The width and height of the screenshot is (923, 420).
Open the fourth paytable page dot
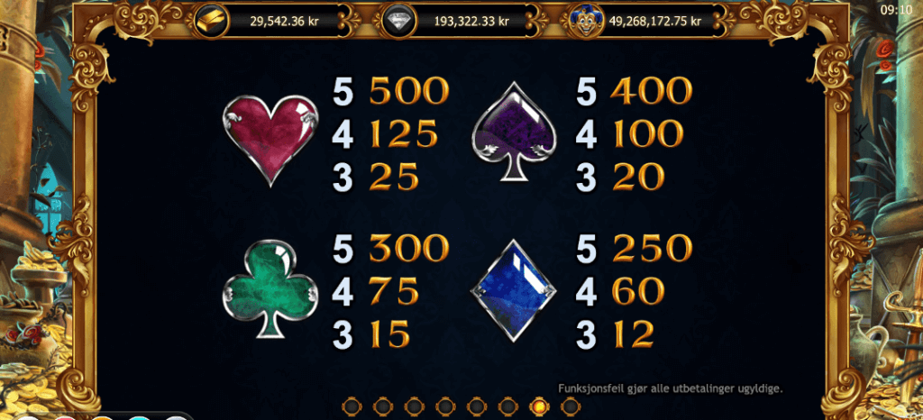[x=445, y=406]
